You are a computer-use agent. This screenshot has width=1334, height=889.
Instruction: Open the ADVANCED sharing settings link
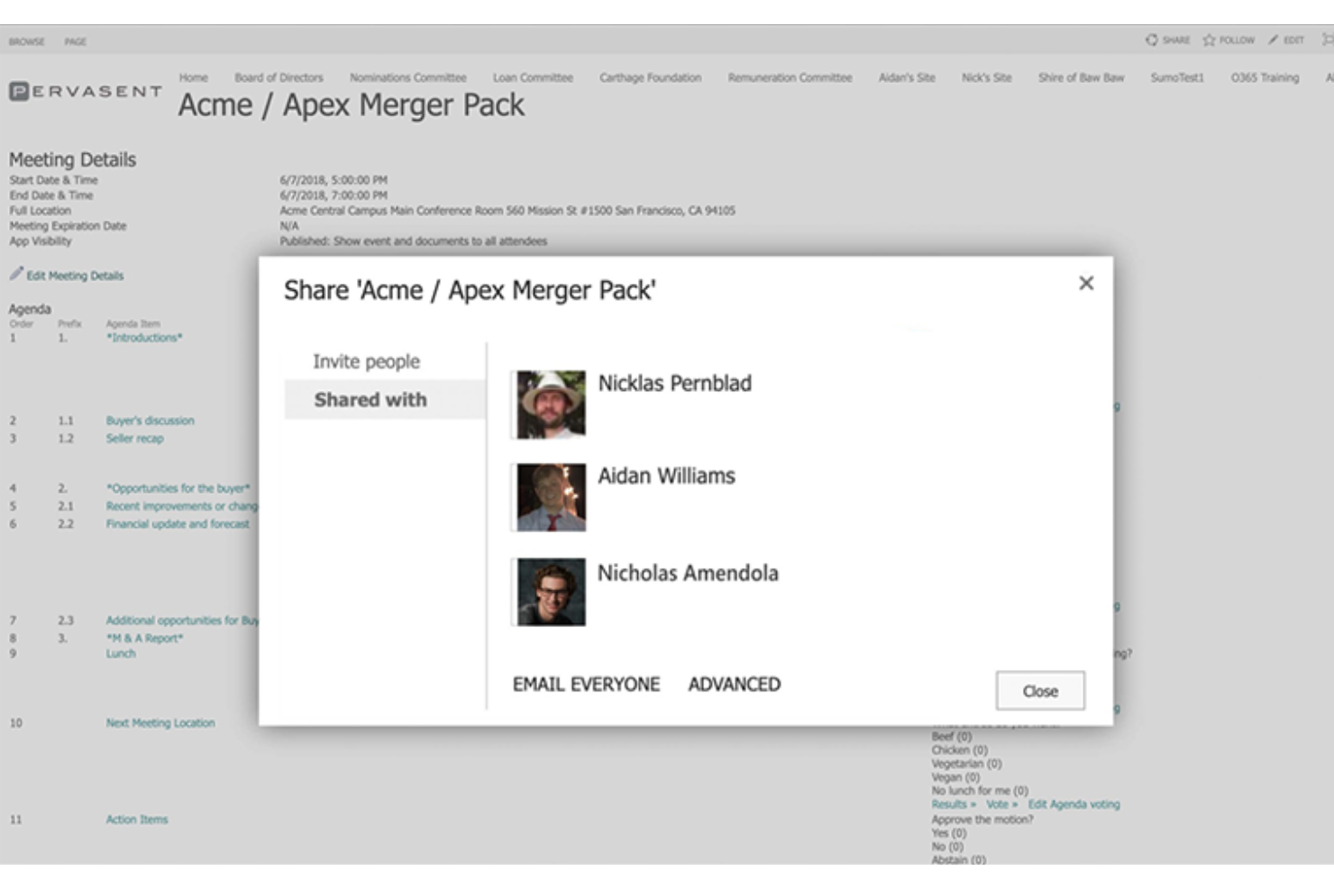(x=734, y=685)
